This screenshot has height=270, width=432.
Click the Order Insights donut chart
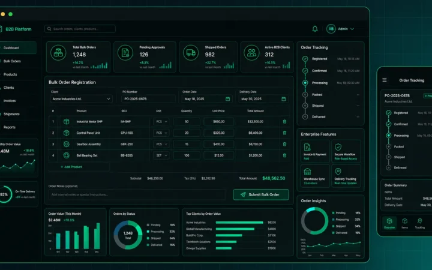click(314, 221)
